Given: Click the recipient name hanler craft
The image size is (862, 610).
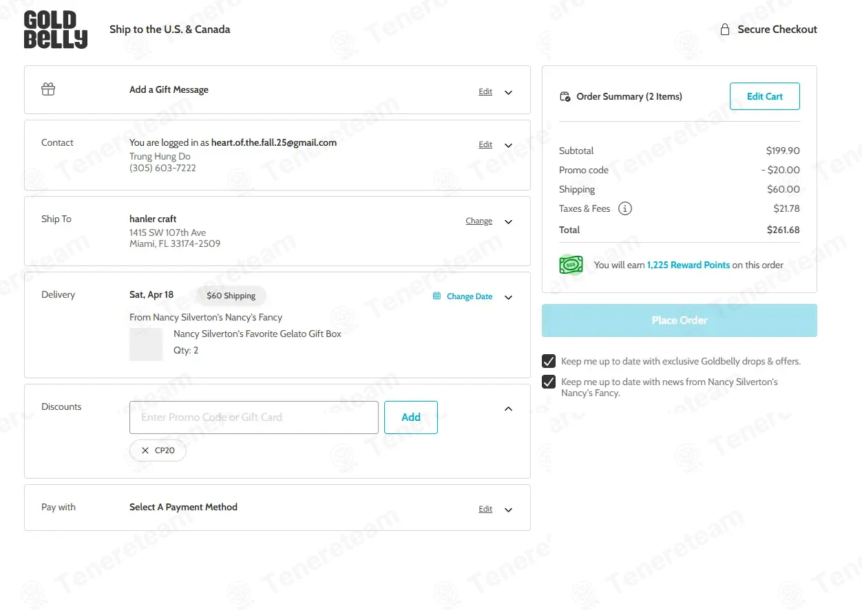Looking at the screenshot, I should [153, 219].
